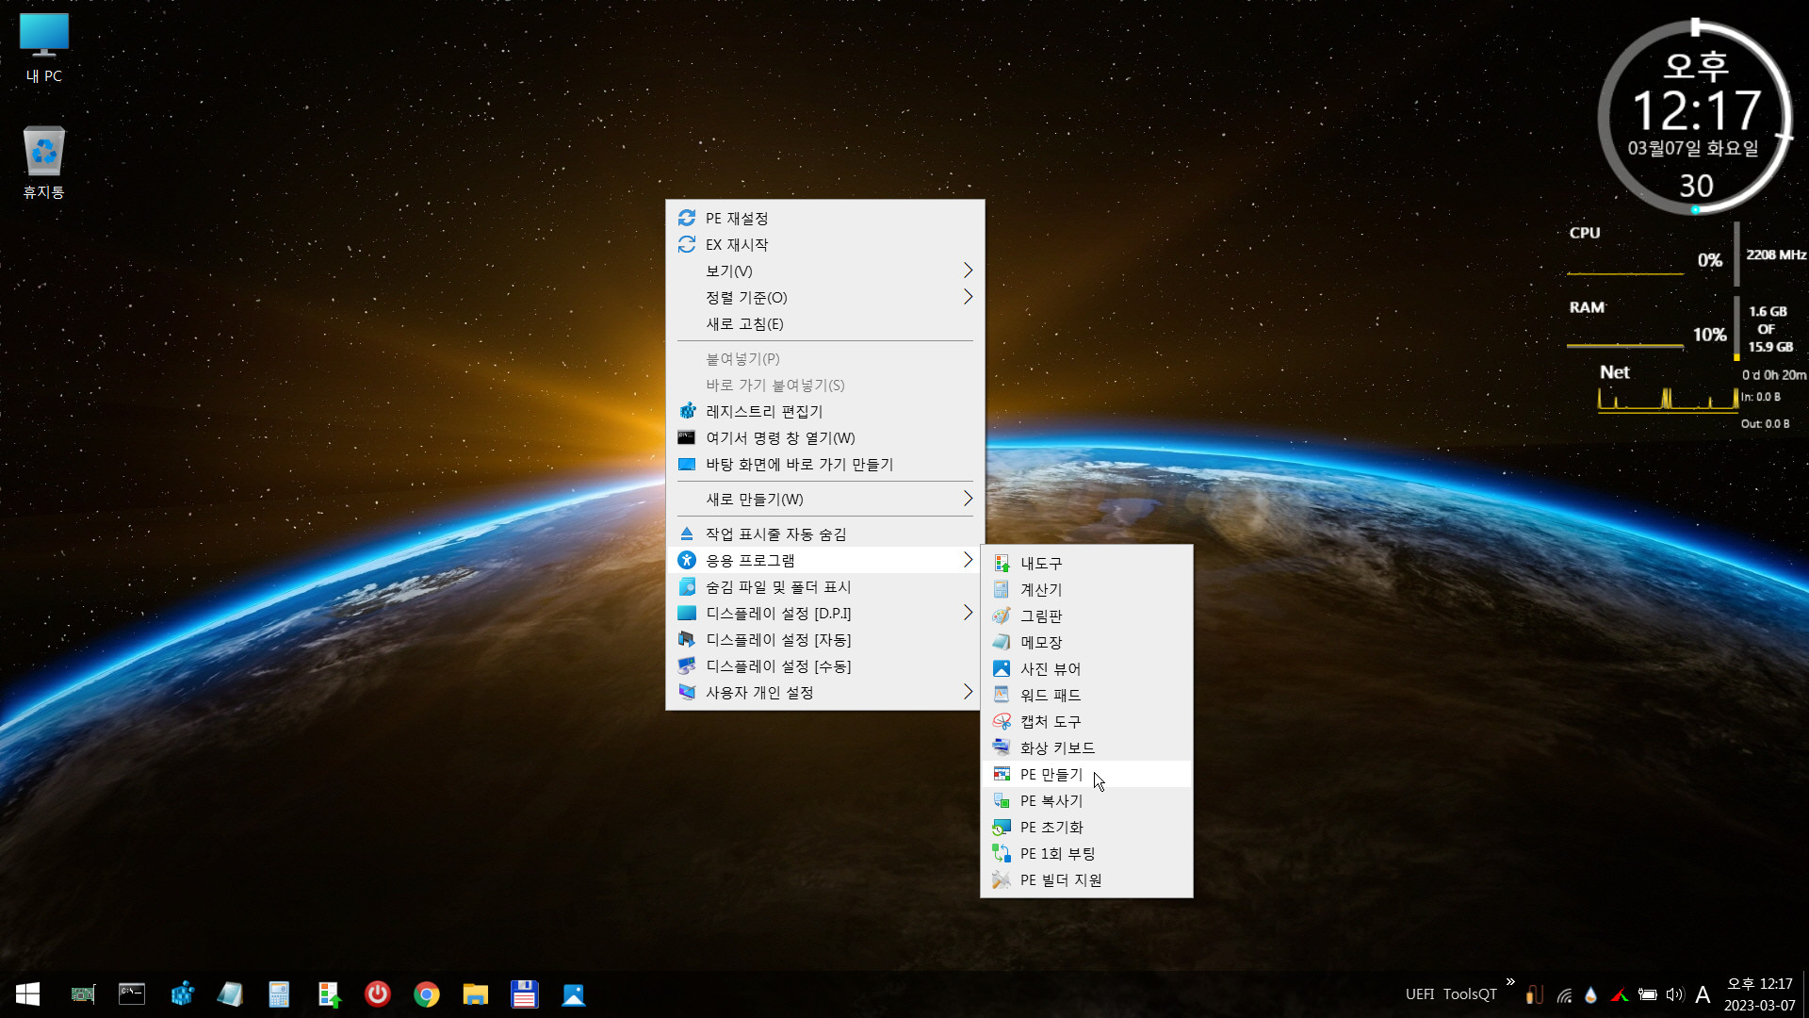The width and height of the screenshot is (1809, 1018).
Task: Open the taskbar clock and date
Action: point(1759,994)
